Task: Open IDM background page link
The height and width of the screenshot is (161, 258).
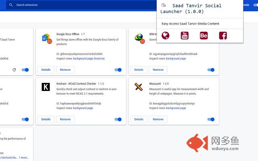Action: (x=176, y=58)
